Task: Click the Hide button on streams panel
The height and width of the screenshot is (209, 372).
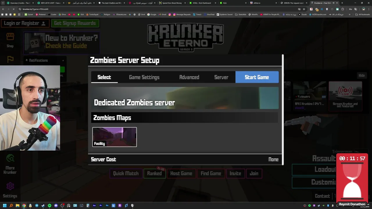Action: (x=362, y=75)
